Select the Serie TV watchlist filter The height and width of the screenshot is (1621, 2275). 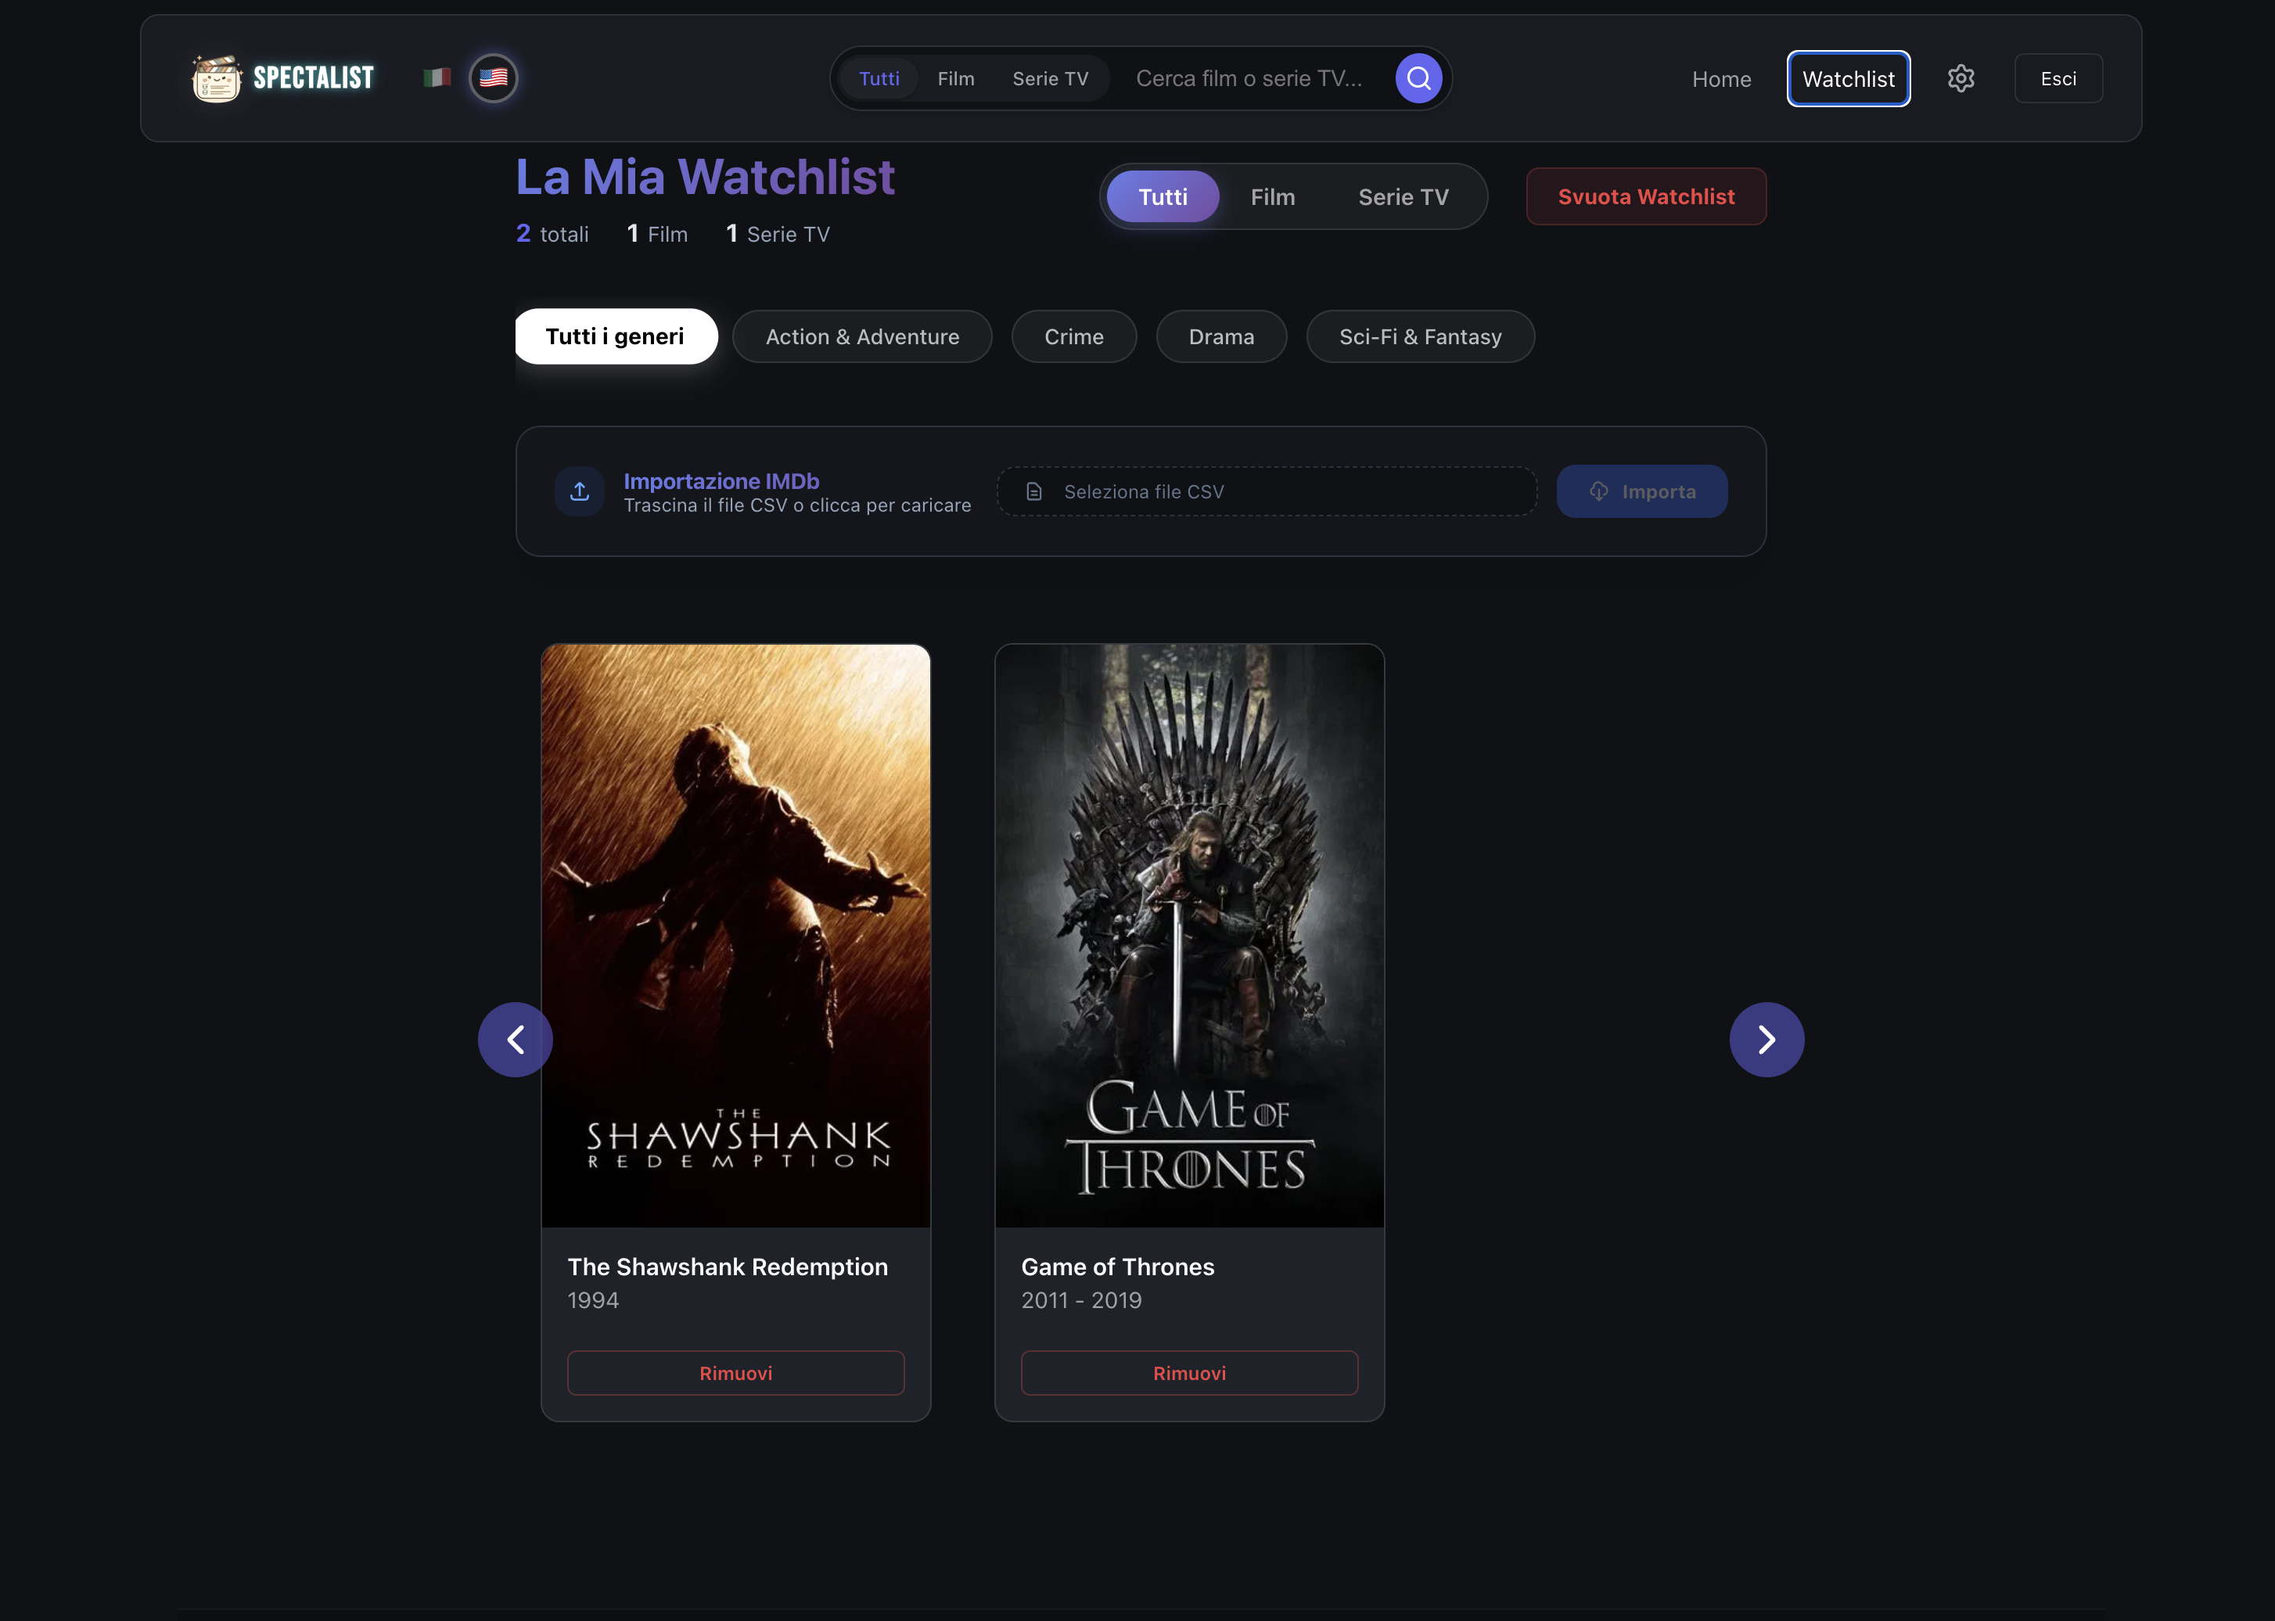(1403, 196)
